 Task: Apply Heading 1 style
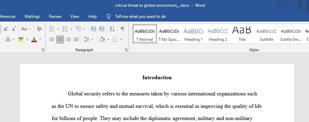(x=193, y=33)
